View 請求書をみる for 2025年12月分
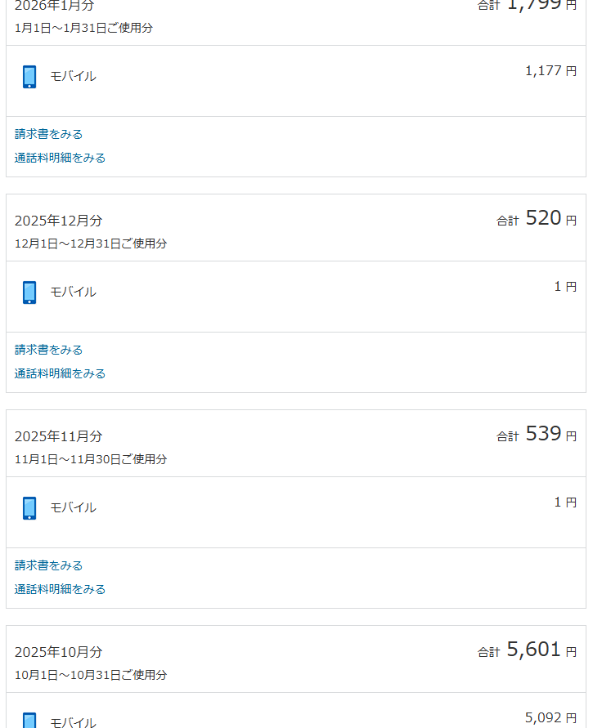This screenshot has height=728, width=593. [49, 350]
